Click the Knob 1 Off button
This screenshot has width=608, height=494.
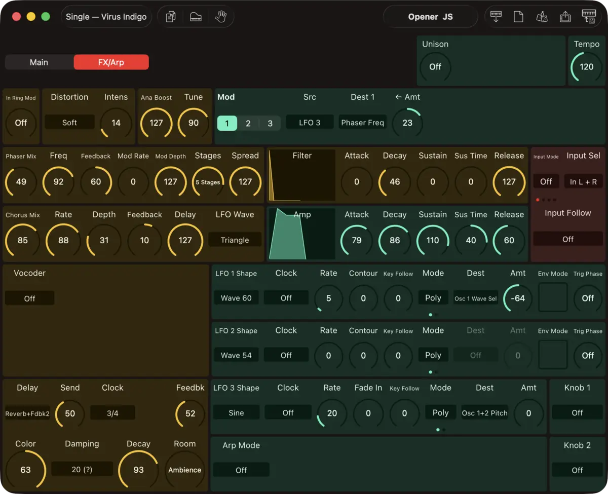pyautogui.click(x=578, y=412)
